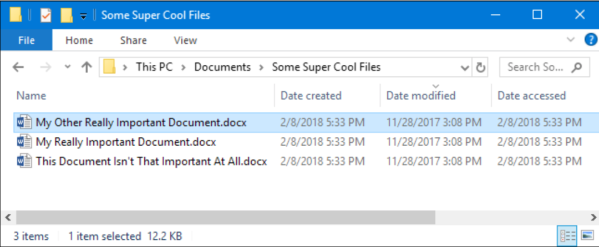
Task: Expand the ribbon with the chevron
Action: click(x=571, y=39)
